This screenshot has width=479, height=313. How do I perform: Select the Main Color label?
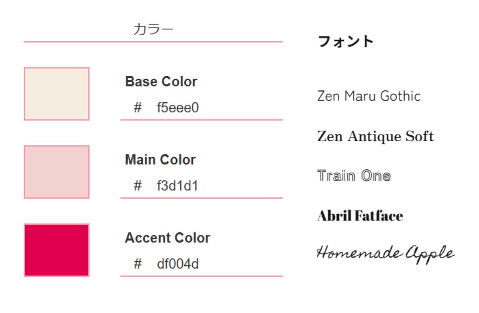tap(160, 160)
